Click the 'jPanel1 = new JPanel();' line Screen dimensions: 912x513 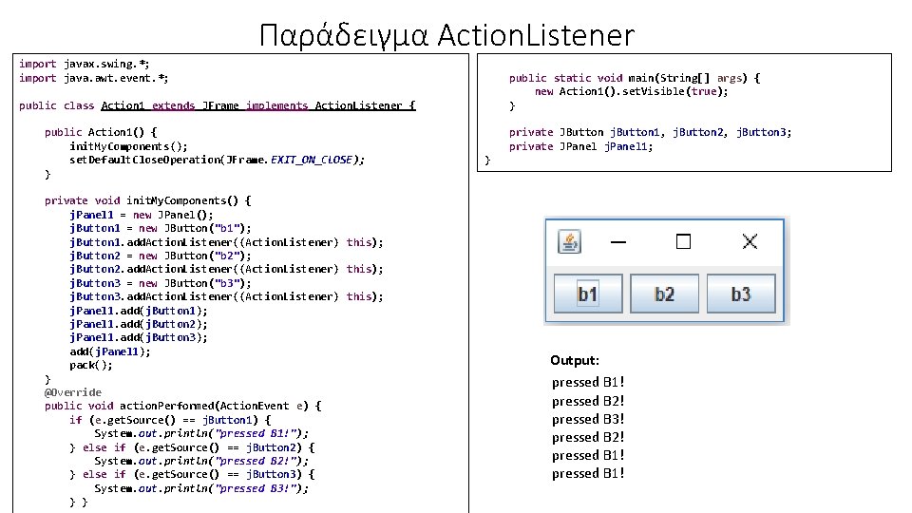point(142,215)
